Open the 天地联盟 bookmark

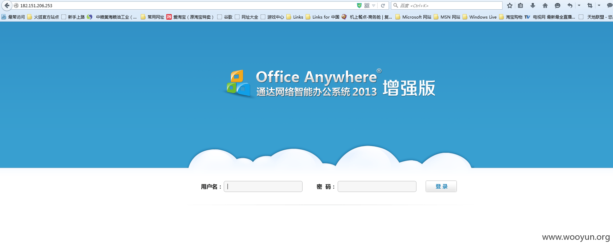tap(596, 17)
